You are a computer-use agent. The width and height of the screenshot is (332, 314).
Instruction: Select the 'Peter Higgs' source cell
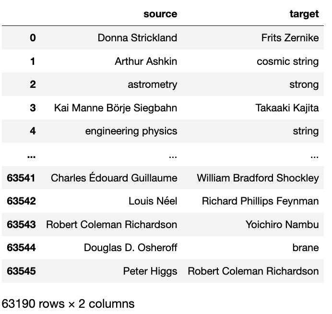point(150,271)
